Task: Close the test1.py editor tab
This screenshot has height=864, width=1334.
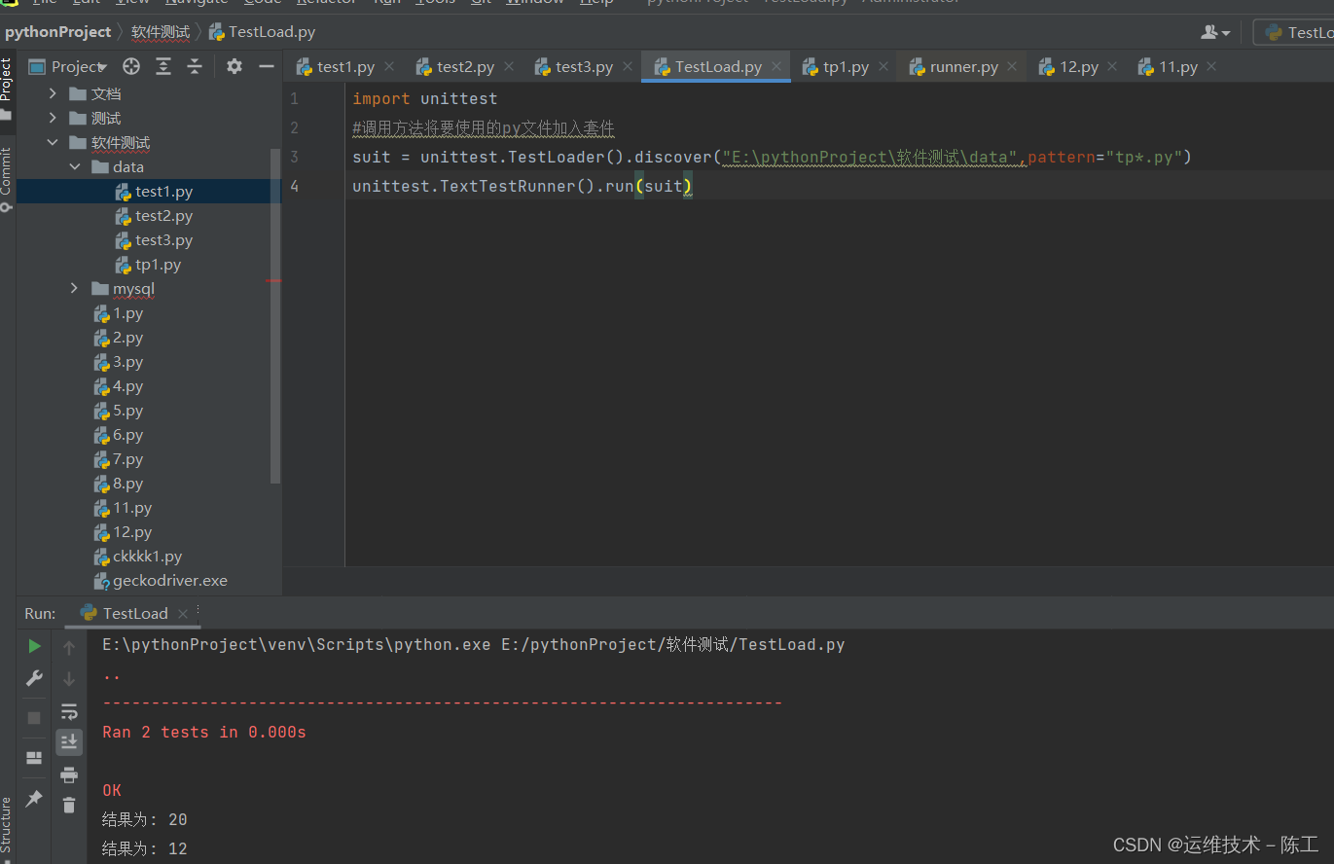Action: pos(389,66)
